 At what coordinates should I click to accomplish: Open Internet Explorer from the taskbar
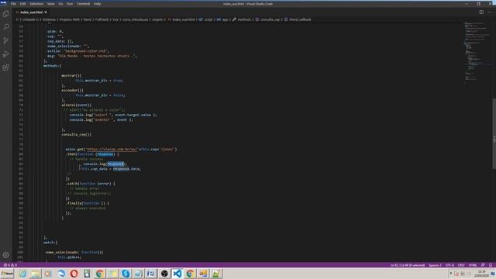(x=22, y=274)
